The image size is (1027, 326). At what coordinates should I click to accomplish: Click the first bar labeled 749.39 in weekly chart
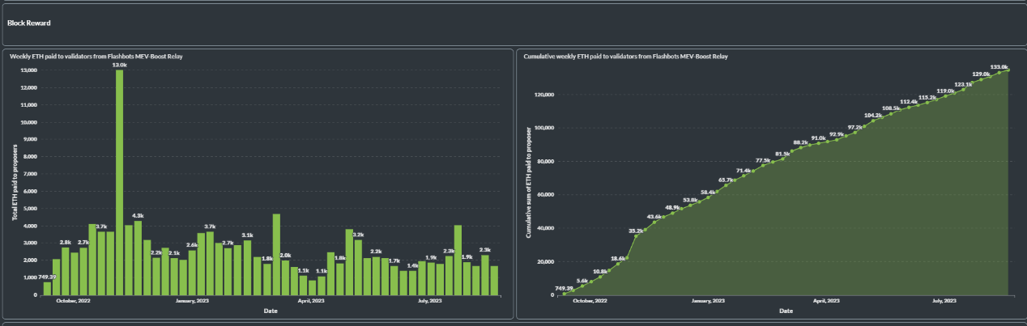(47, 288)
